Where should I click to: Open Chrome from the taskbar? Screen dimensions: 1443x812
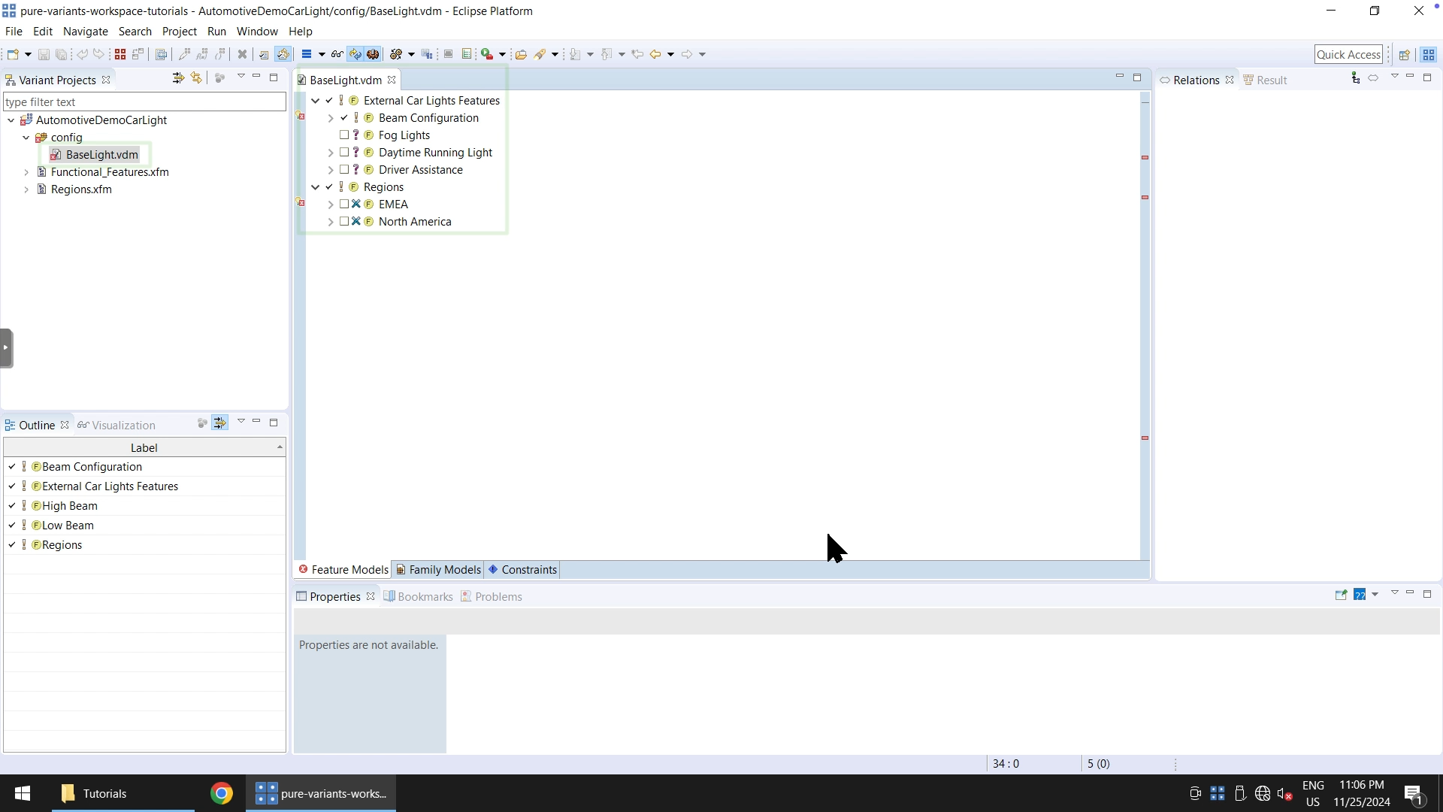221,793
